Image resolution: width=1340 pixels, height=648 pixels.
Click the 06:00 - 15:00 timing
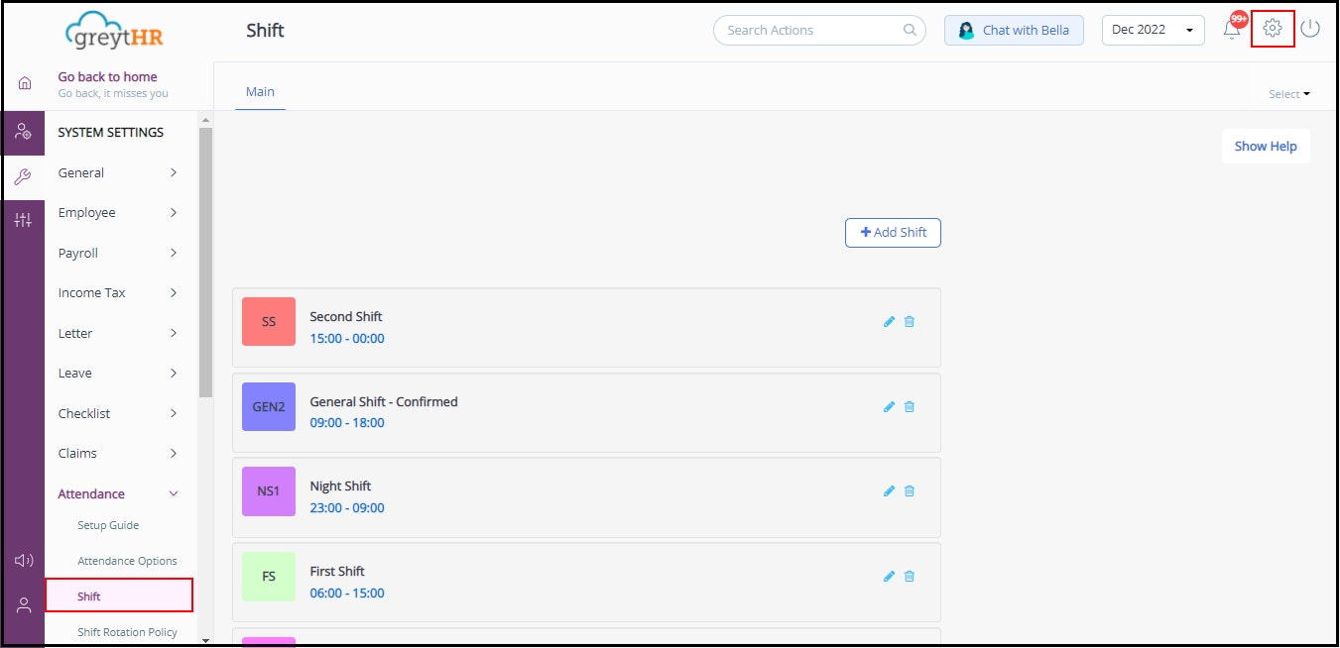coord(347,594)
